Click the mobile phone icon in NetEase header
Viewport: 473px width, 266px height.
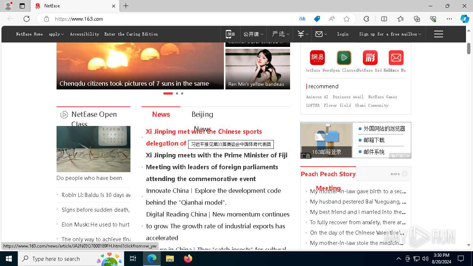click(x=230, y=34)
